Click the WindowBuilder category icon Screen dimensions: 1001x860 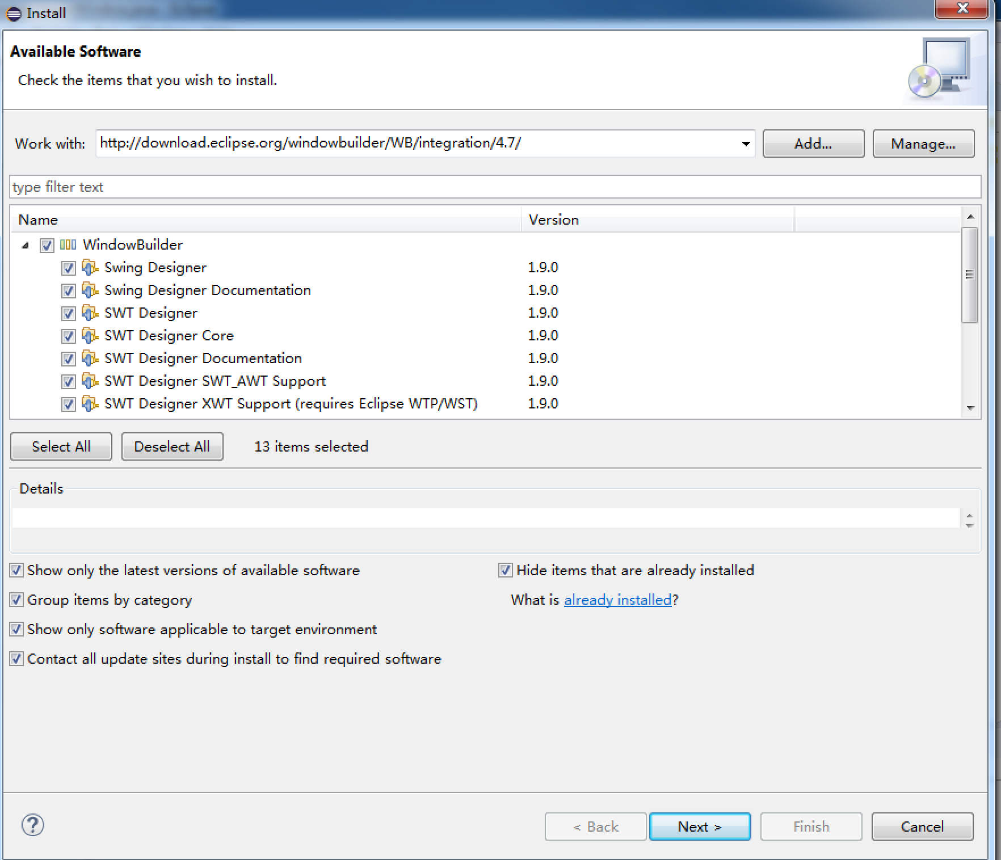(68, 244)
